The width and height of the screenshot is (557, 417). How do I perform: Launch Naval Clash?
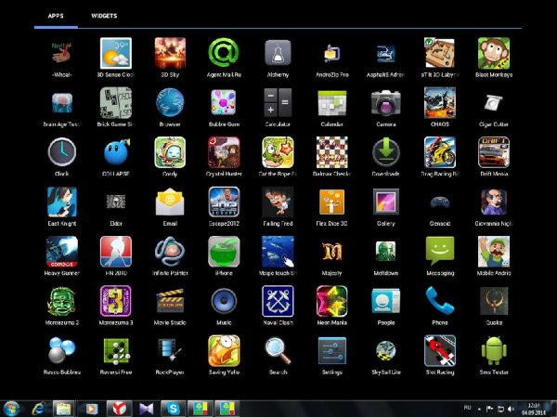[278, 301]
